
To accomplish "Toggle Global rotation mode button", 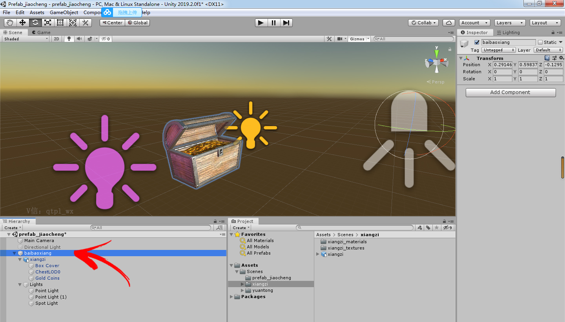I will point(137,23).
